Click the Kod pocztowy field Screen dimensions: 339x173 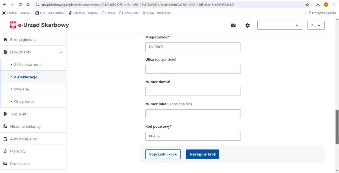pos(193,136)
